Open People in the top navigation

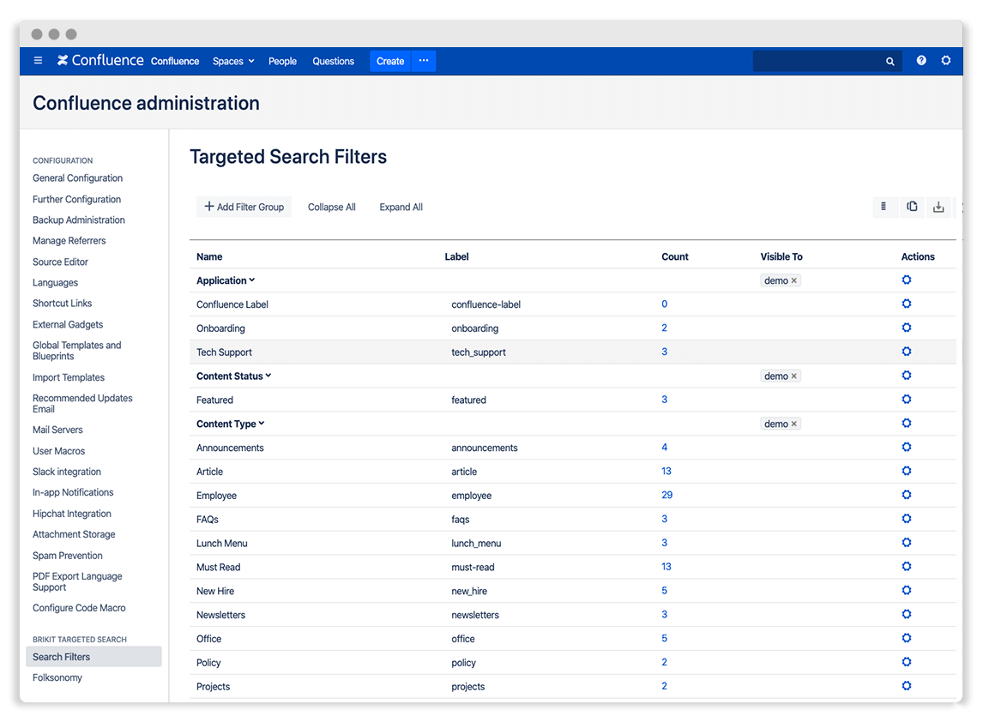pos(283,62)
